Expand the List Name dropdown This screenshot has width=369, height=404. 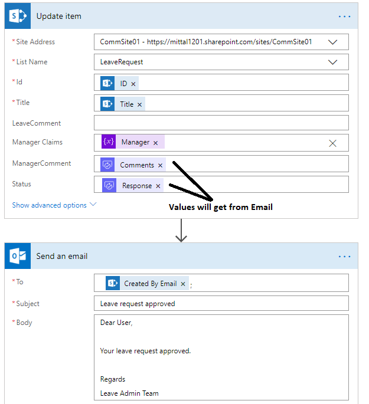(x=332, y=62)
